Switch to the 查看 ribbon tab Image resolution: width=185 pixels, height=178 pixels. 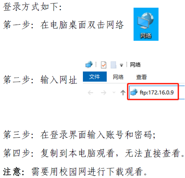click(x=141, y=77)
